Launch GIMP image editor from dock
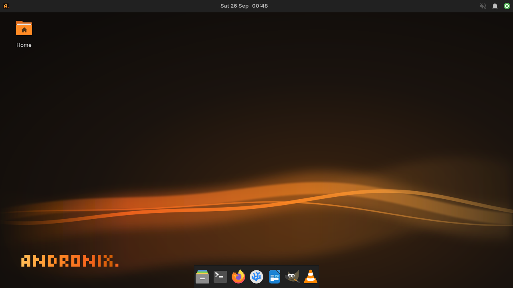513x288 pixels. 293,277
